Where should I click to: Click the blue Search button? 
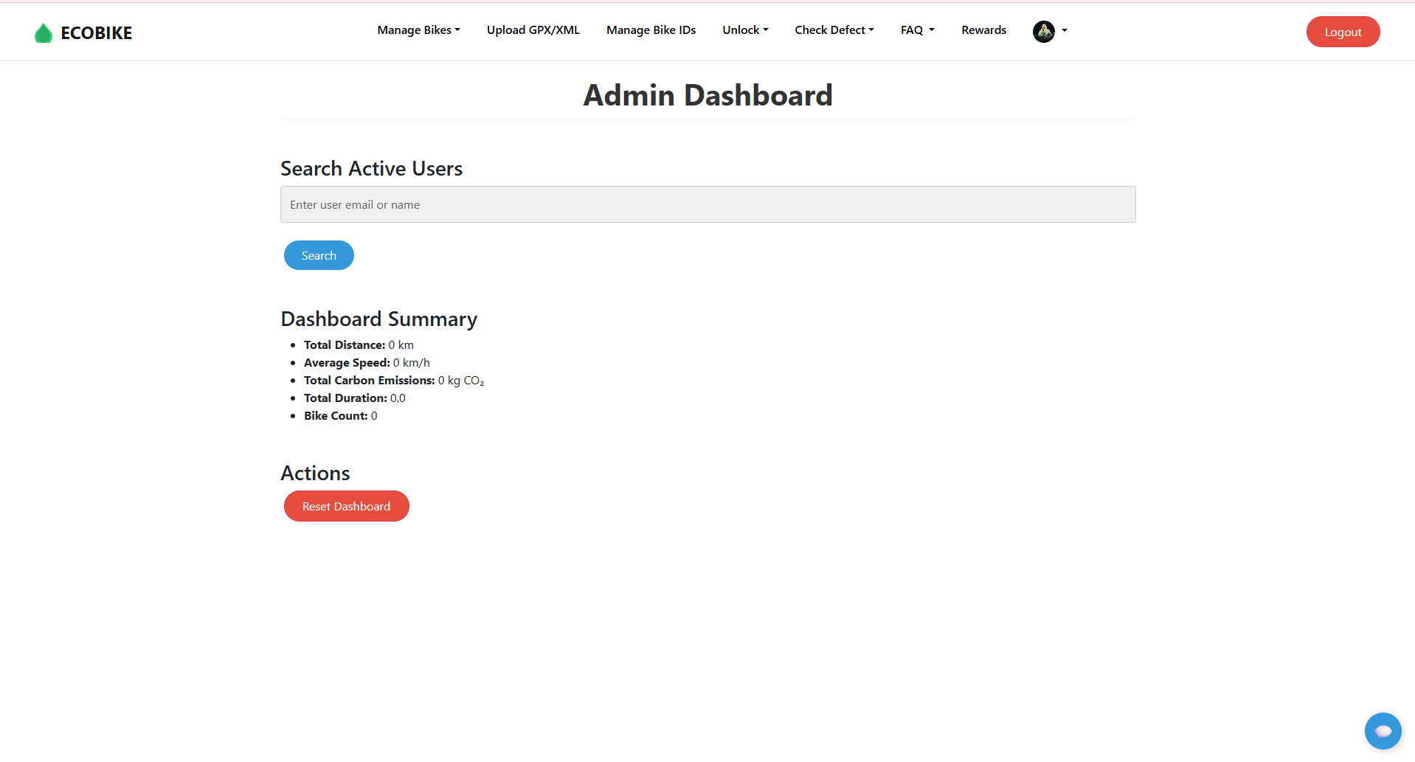click(319, 255)
